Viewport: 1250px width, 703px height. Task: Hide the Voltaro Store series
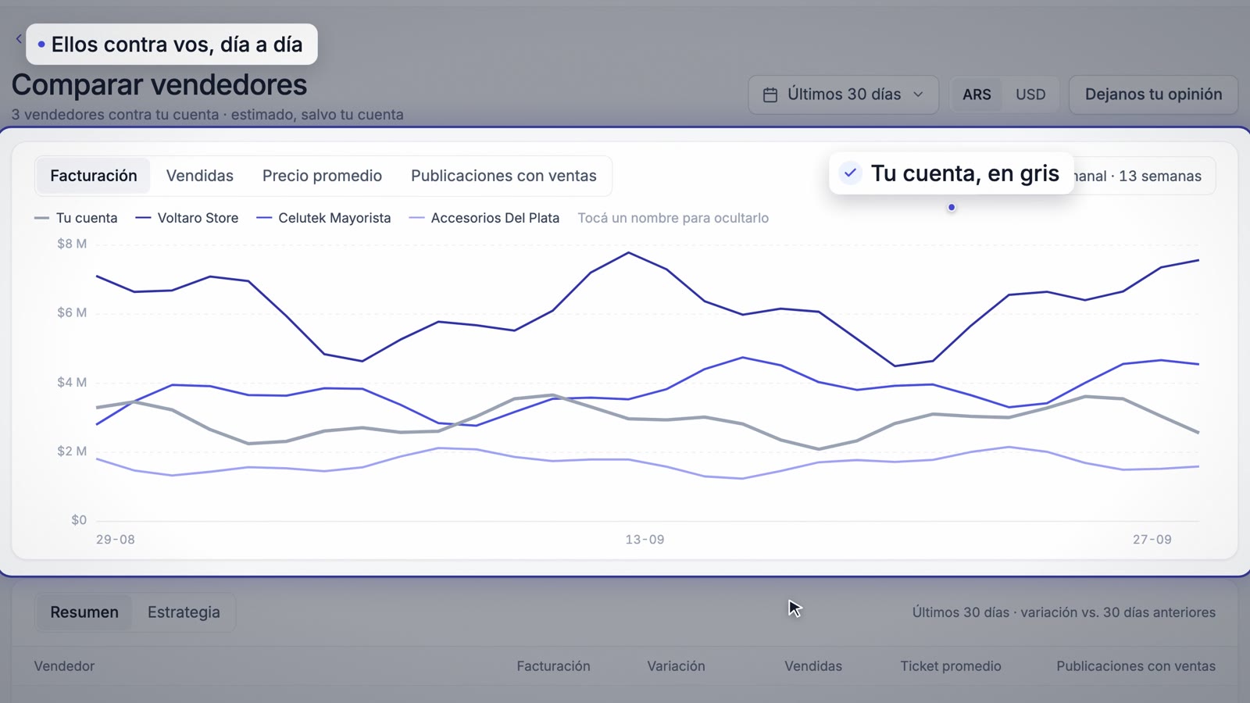[187, 218]
